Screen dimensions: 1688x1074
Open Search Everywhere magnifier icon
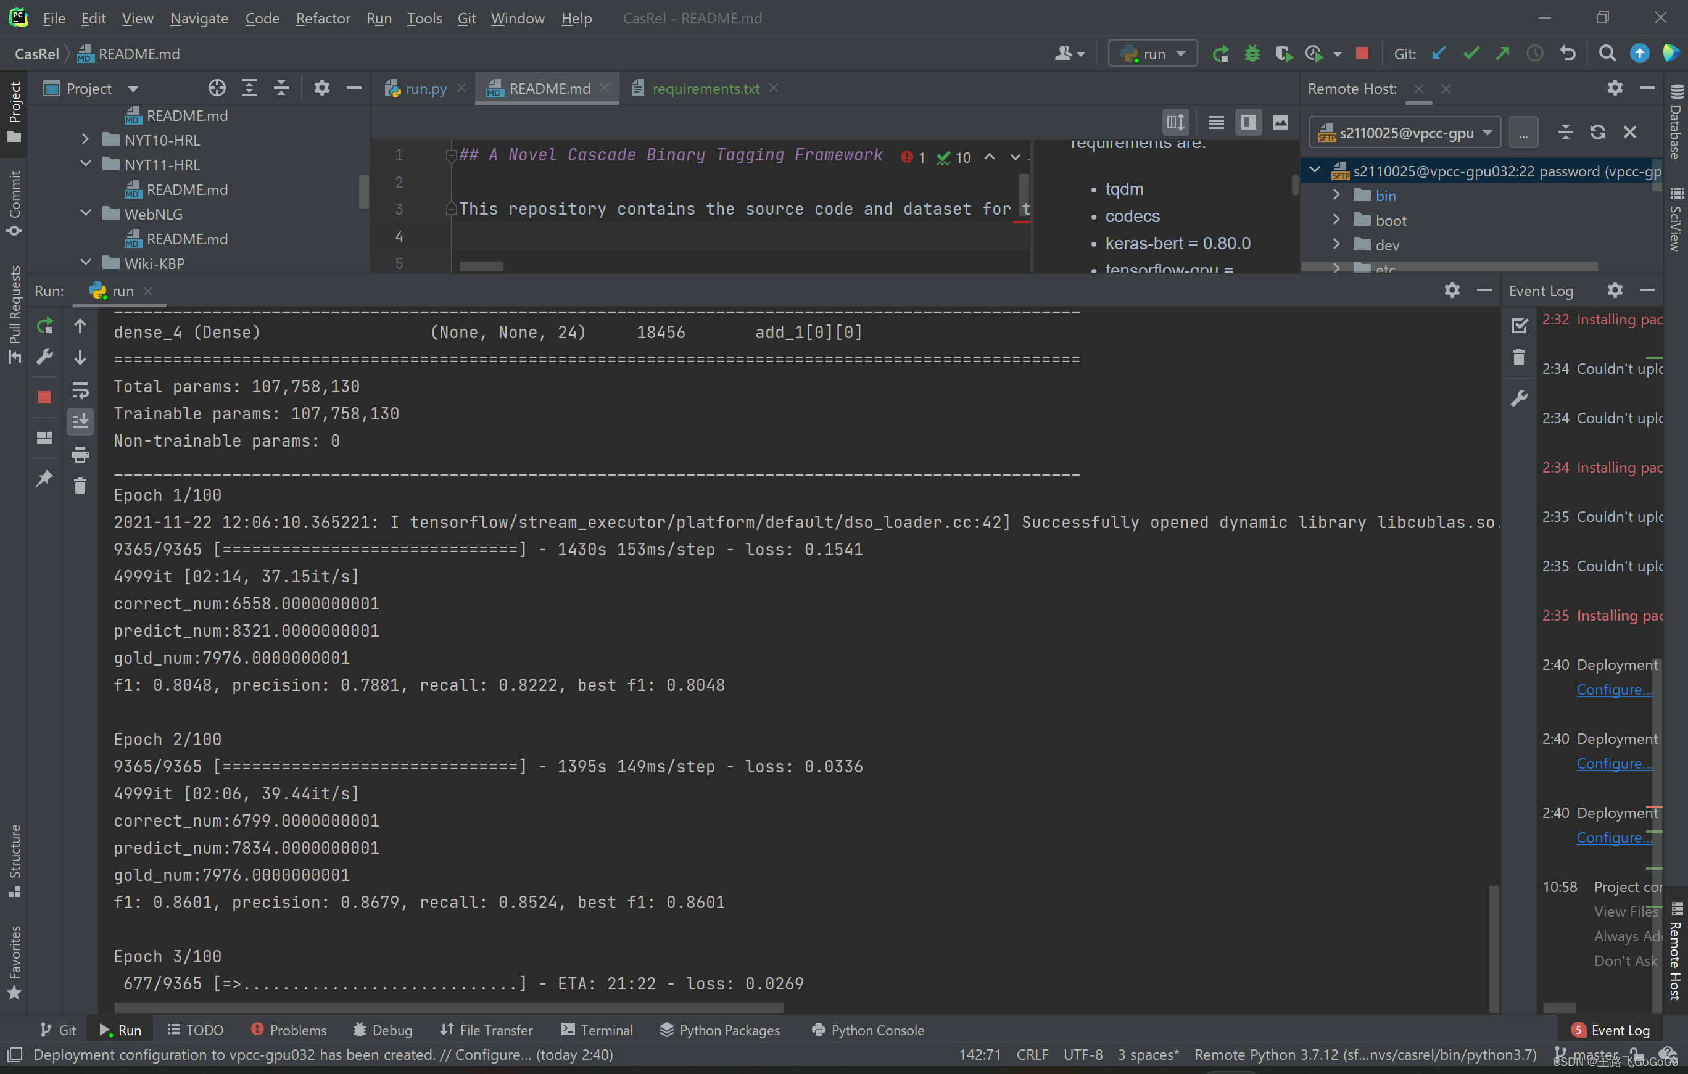1607,54
